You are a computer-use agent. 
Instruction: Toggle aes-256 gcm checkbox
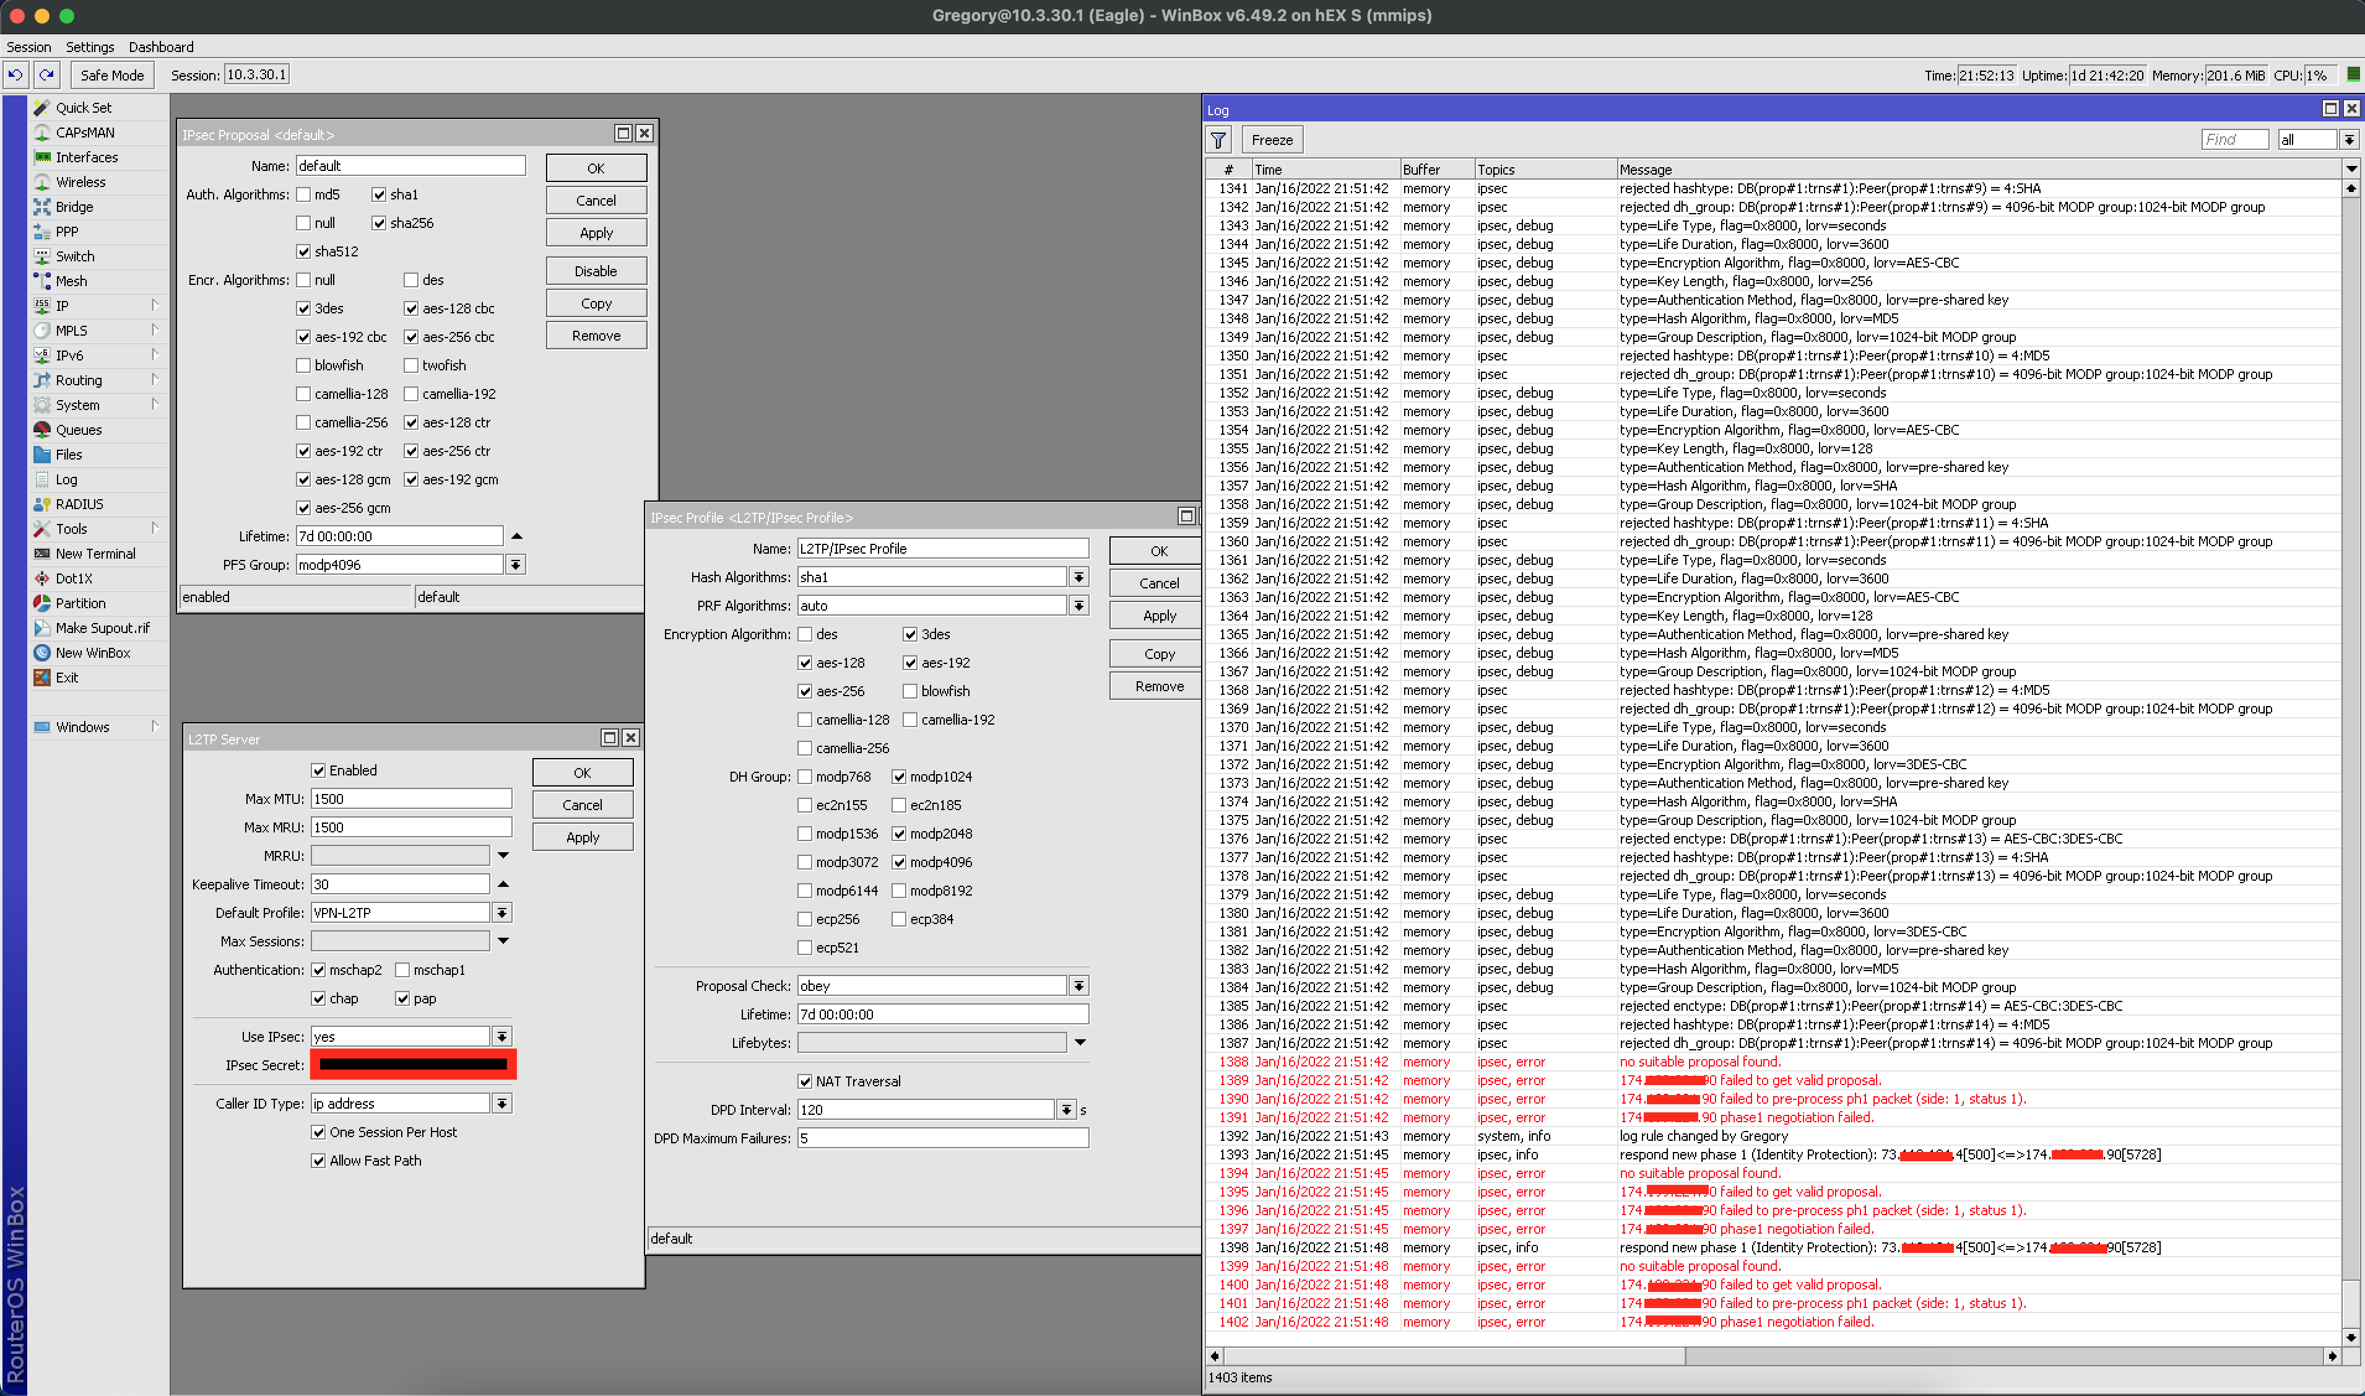pyautogui.click(x=304, y=508)
